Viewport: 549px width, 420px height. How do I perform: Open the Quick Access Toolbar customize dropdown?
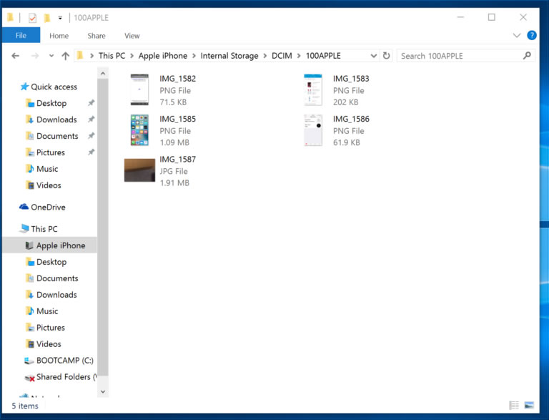(x=60, y=17)
